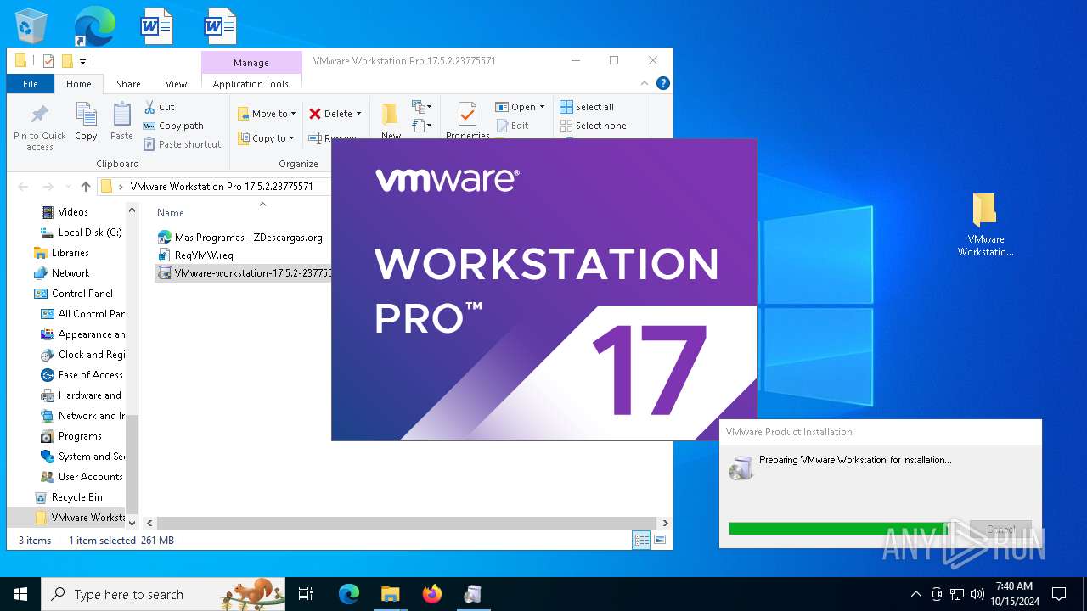The height and width of the screenshot is (611, 1087).
Task: Click the VMware installer taskbar icon
Action: pos(473,594)
